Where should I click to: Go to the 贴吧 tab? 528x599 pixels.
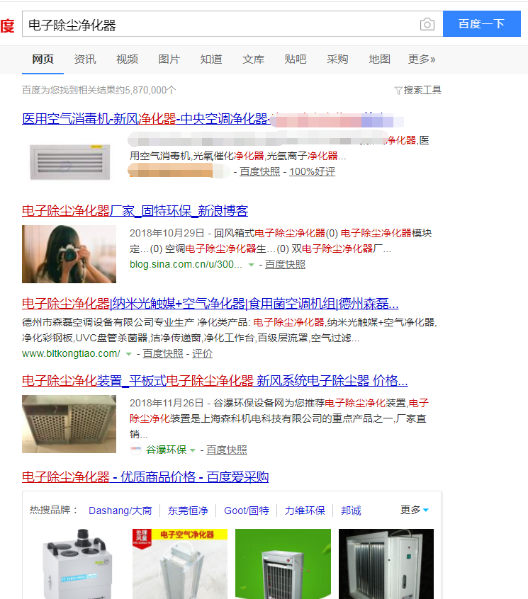pos(295,59)
